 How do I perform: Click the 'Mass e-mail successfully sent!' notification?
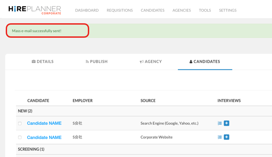(x=37, y=31)
